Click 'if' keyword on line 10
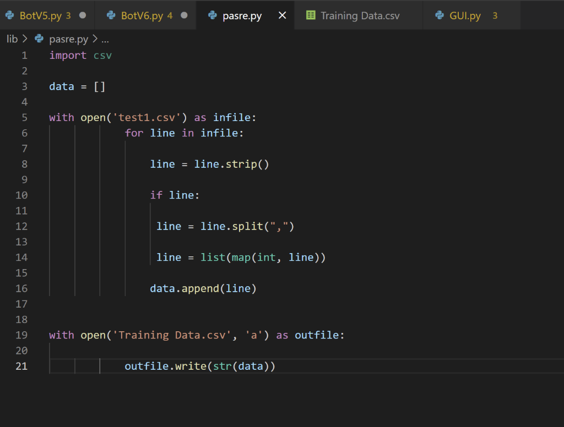Image resolution: width=564 pixels, height=427 pixels. [156, 195]
